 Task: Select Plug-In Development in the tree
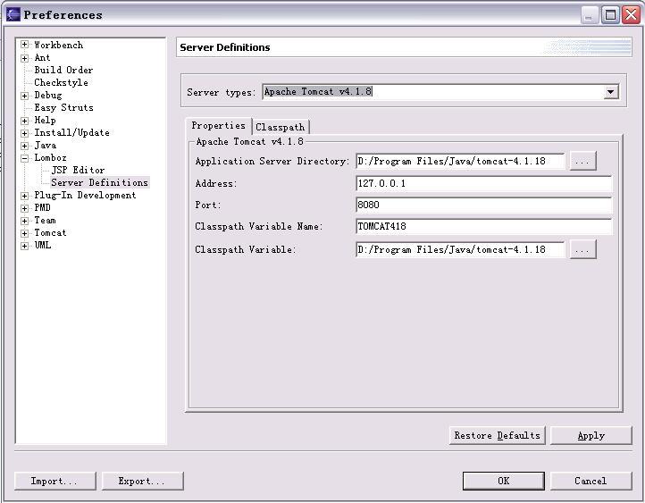(85, 196)
